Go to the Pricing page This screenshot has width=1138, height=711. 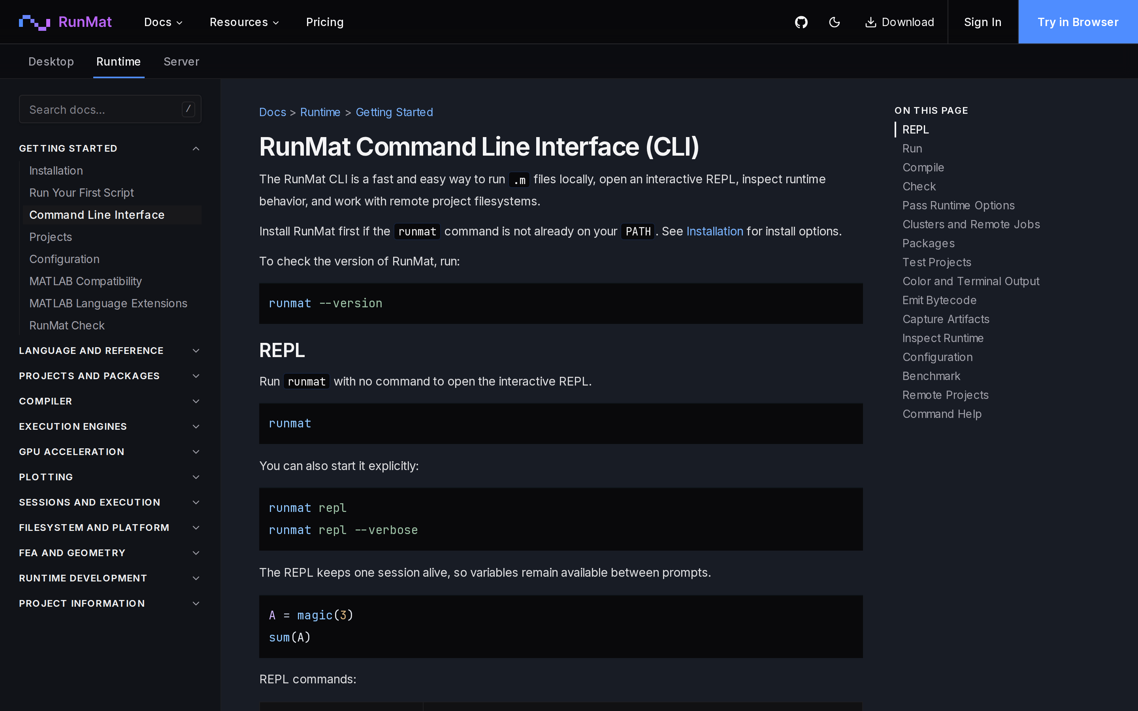pyautogui.click(x=324, y=22)
